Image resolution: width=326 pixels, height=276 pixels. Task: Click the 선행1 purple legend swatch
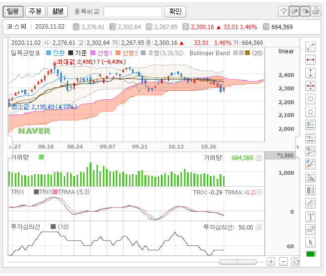tap(93, 53)
